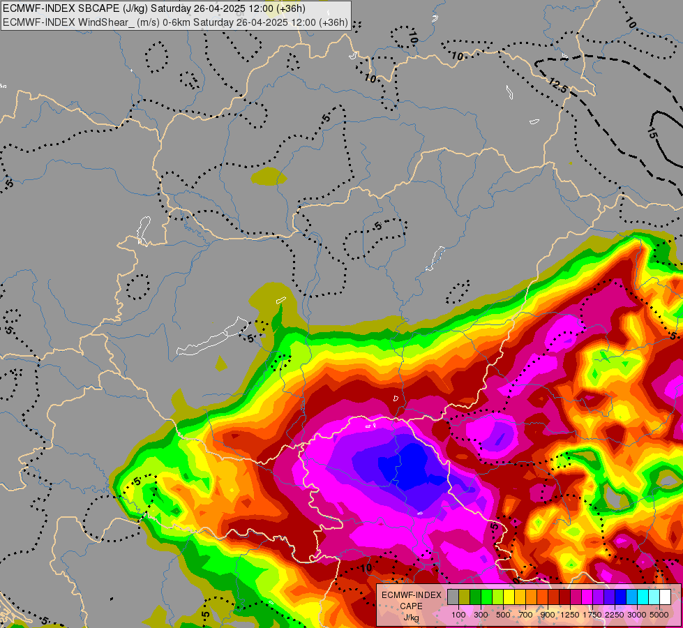Click the legend value 100
This screenshot has width=683, height=628.
458,615
